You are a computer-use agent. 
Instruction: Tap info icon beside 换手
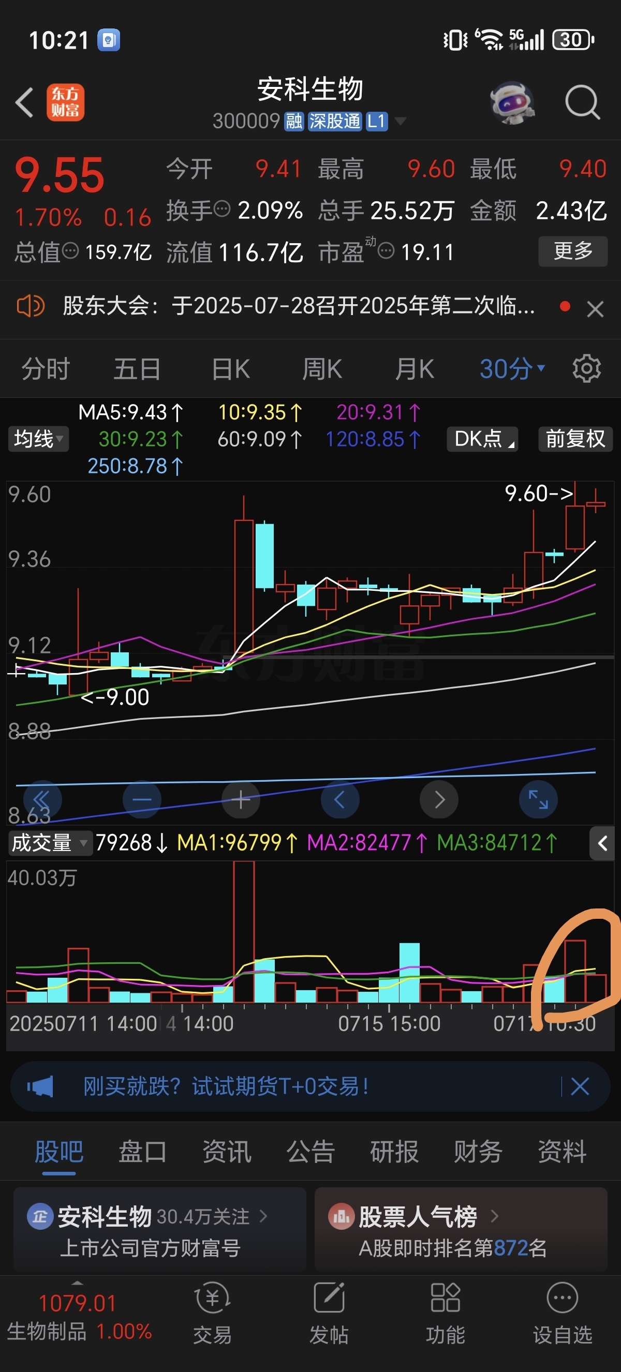(221, 208)
